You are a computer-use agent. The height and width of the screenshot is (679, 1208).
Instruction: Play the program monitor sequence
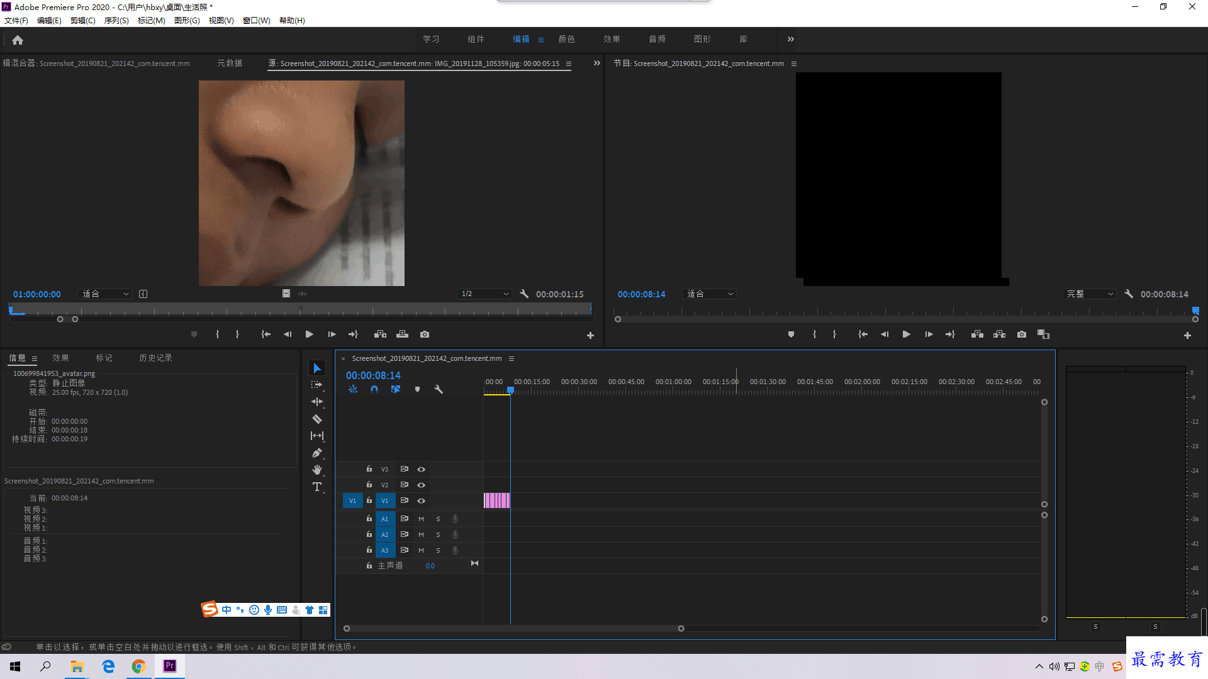[x=906, y=334]
